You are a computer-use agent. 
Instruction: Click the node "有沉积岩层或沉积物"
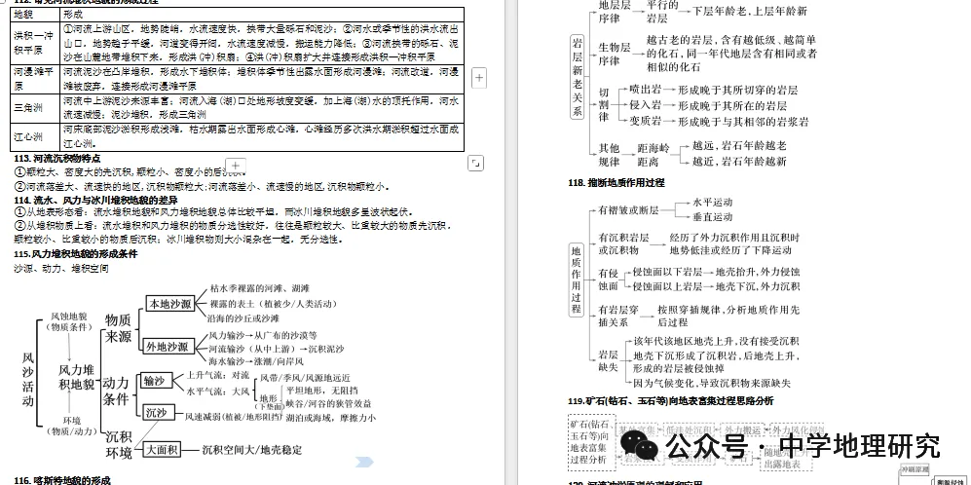(623, 244)
